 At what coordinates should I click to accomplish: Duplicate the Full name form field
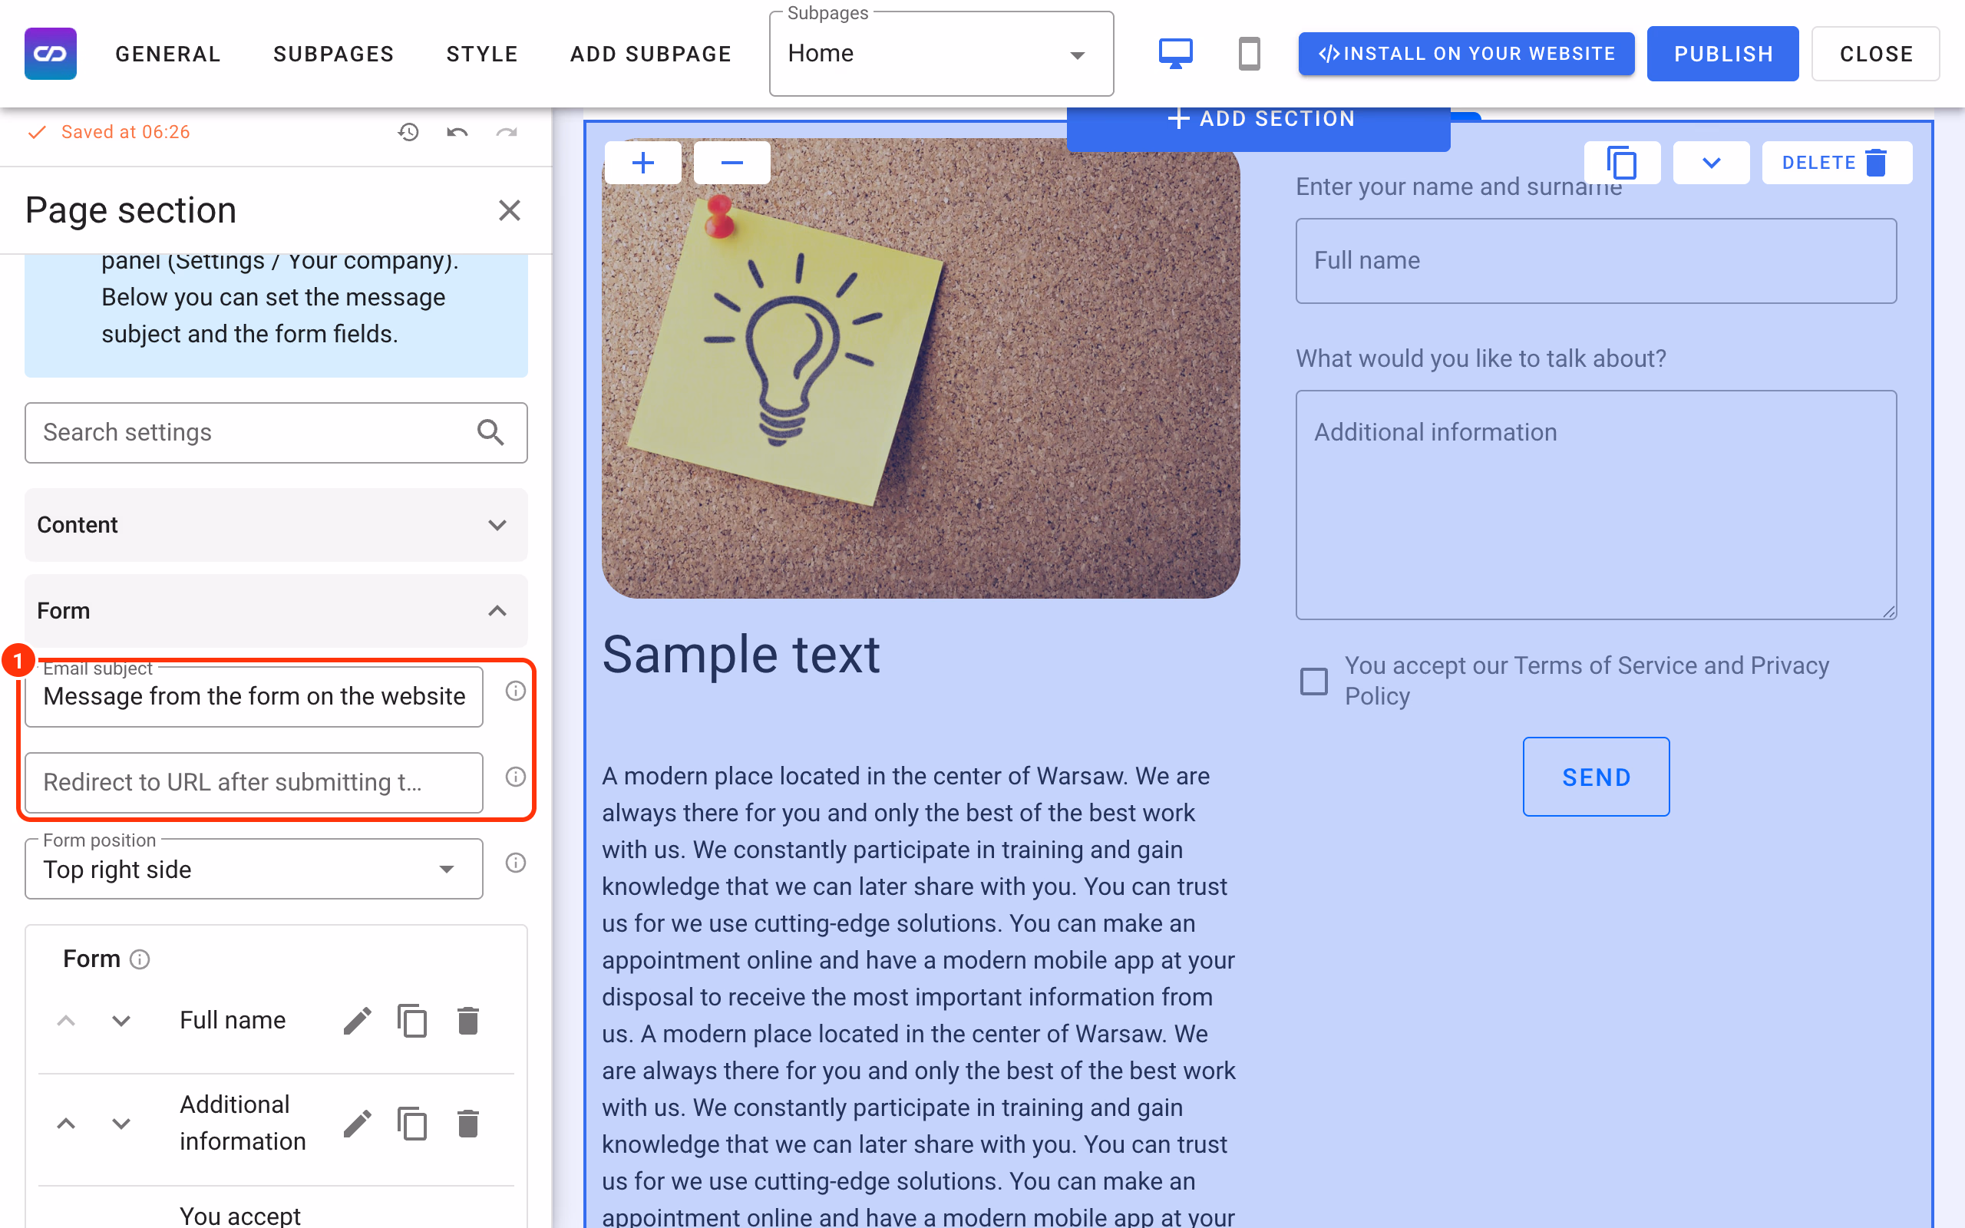coord(412,1021)
